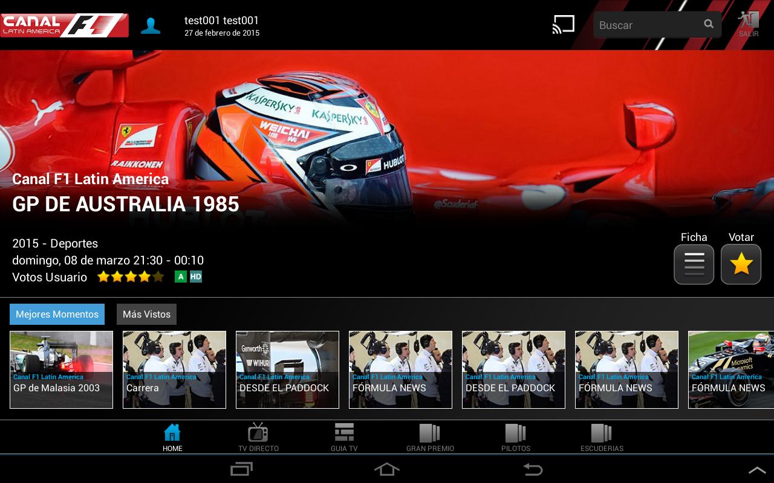Screen dimensions: 774x483
Task: Cast screen via the Chromecast icon
Action: [564, 24]
